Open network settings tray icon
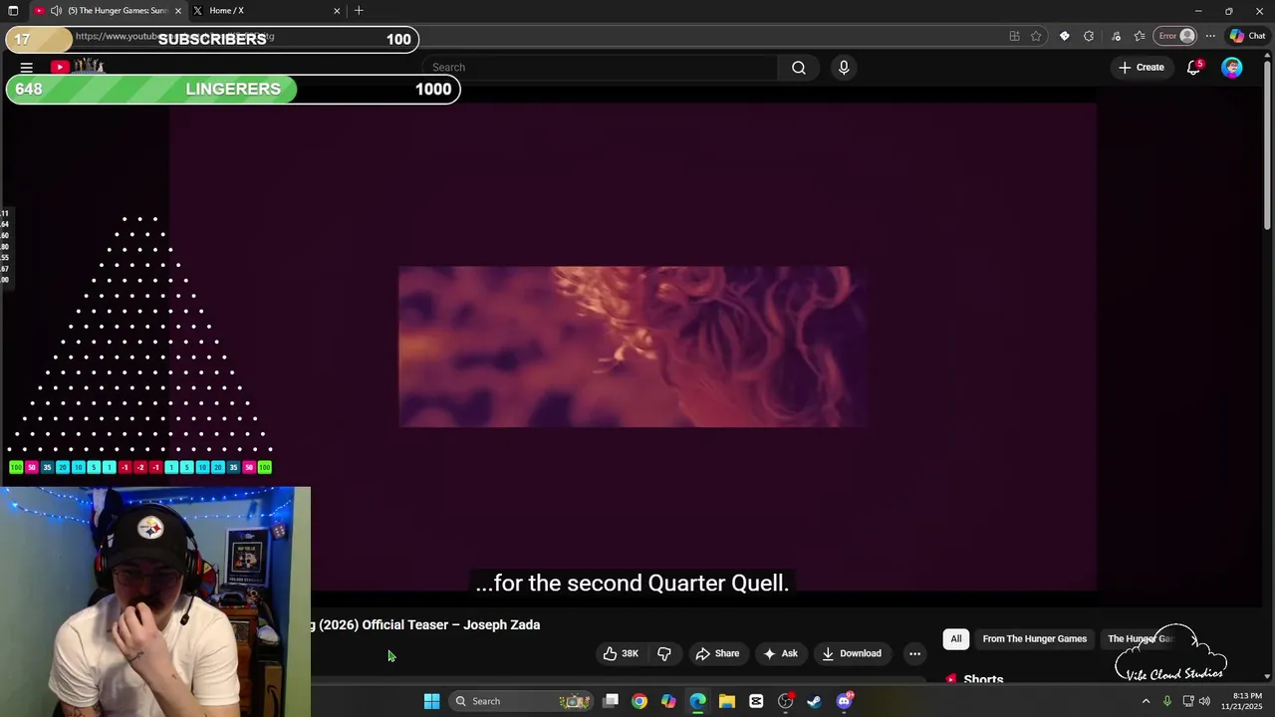1275x717 pixels. (1188, 701)
